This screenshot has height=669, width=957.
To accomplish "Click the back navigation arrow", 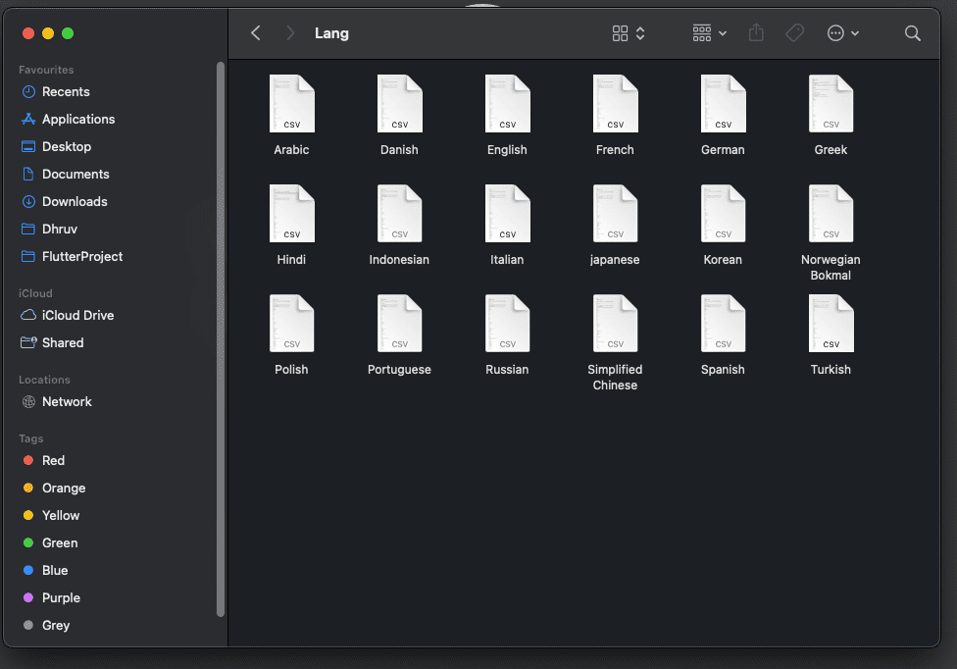I will [x=256, y=33].
